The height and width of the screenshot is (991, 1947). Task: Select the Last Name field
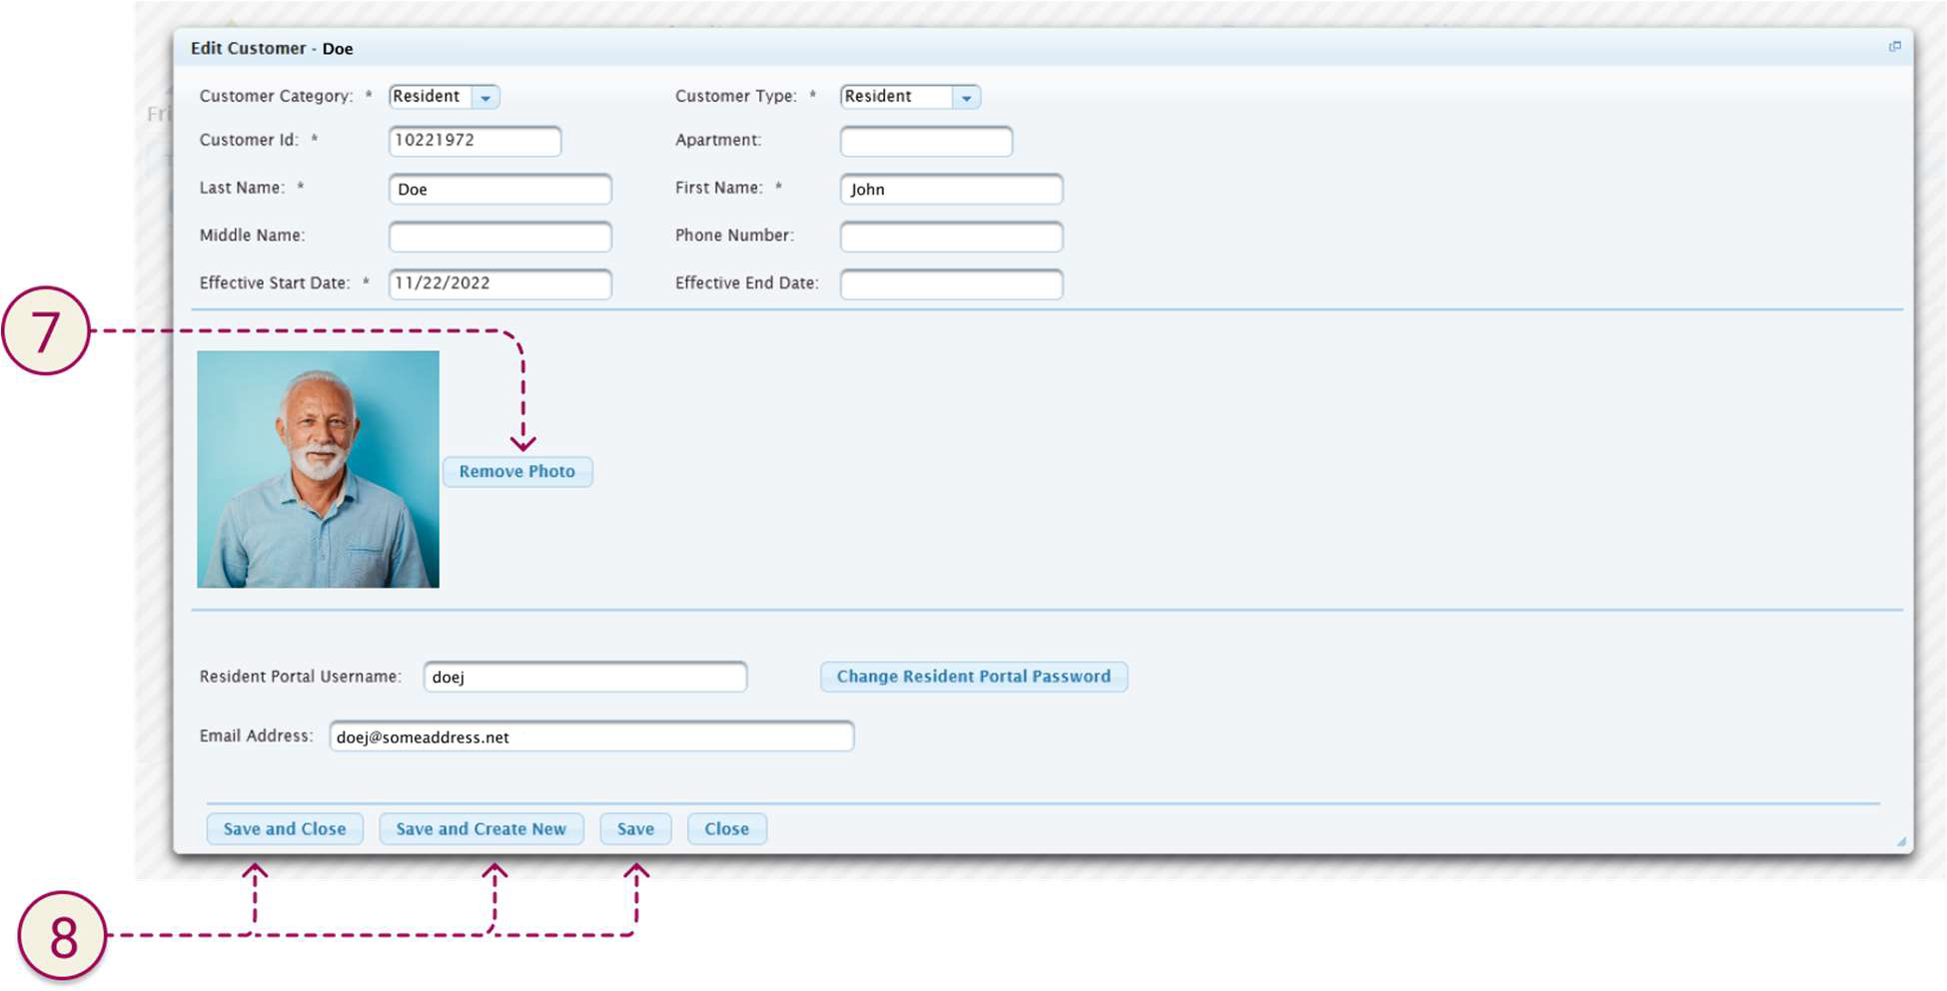[x=499, y=190]
